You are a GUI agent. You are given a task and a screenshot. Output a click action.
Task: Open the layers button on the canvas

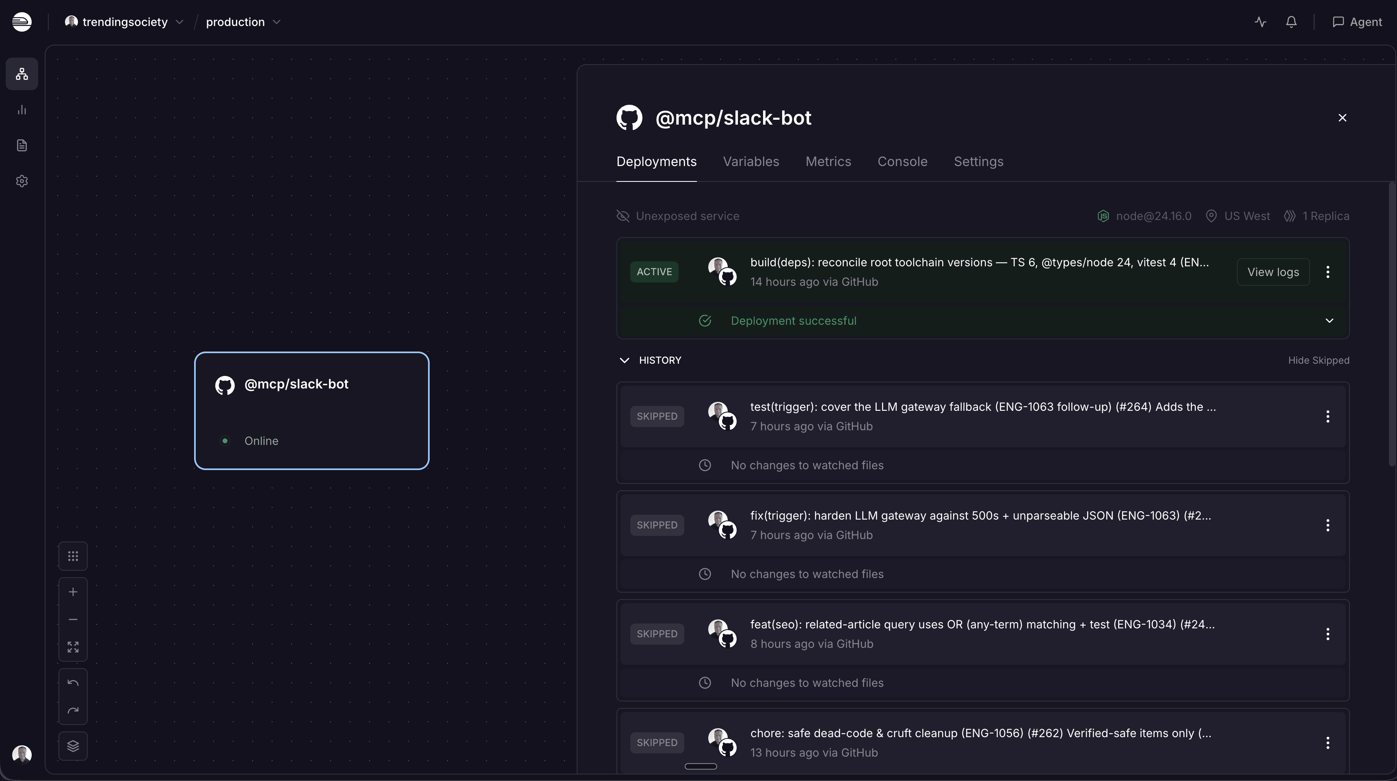[x=73, y=746]
